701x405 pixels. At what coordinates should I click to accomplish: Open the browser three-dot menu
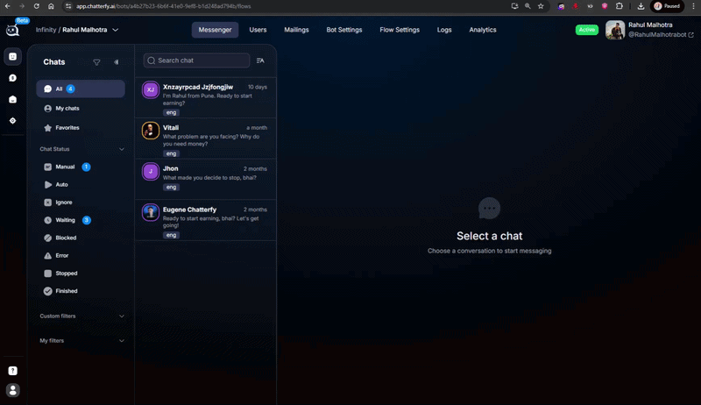click(693, 6)
